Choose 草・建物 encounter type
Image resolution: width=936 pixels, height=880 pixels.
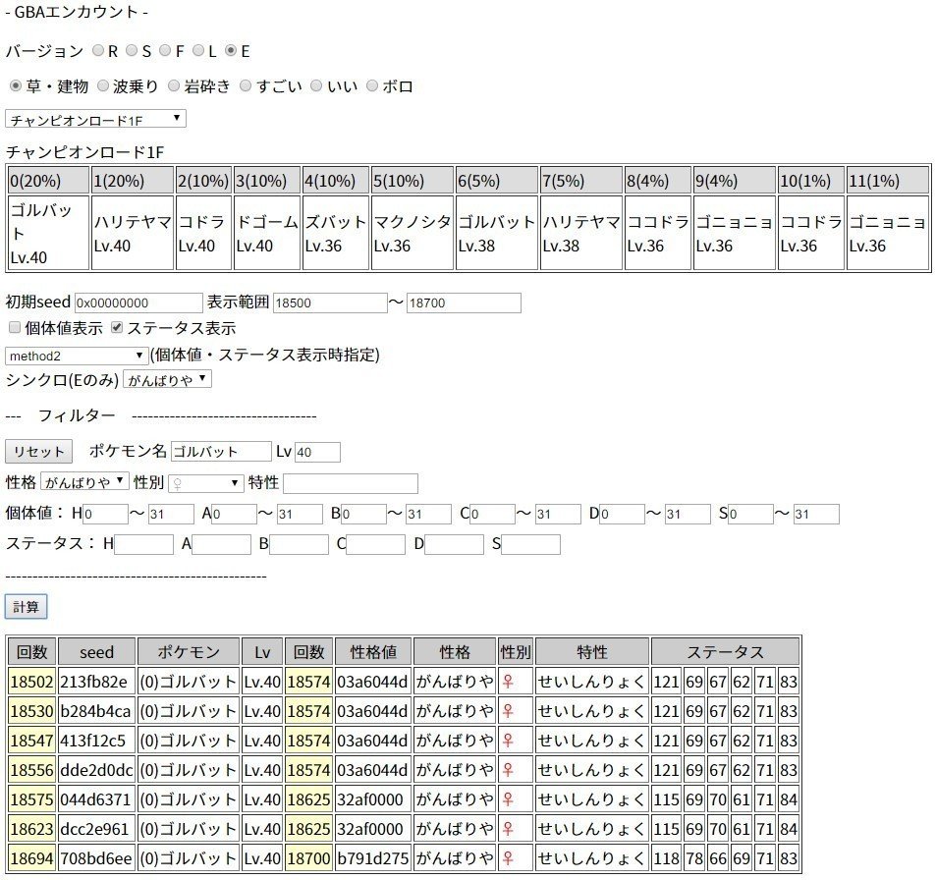16,86
